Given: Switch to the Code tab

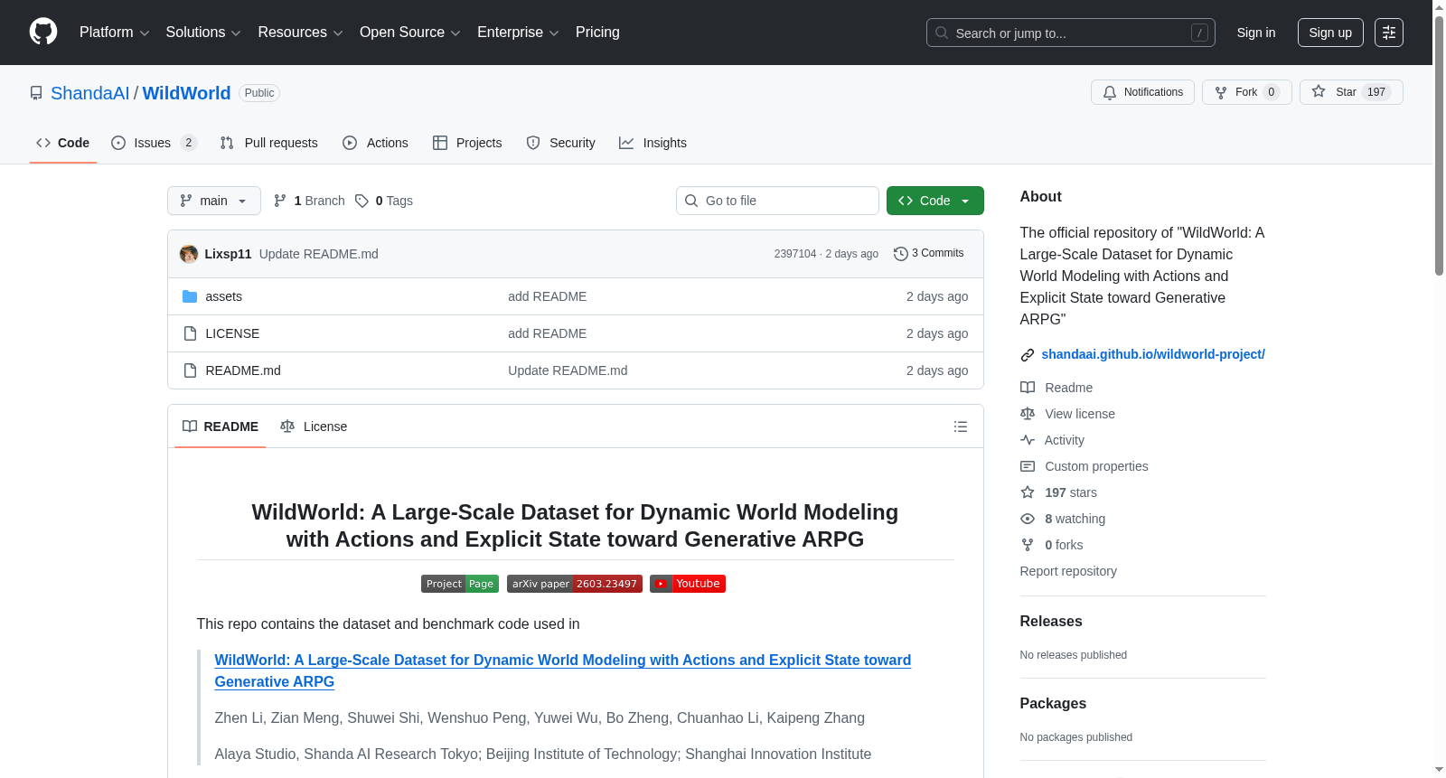Looking at the screenshot, I should coord(63,143).
